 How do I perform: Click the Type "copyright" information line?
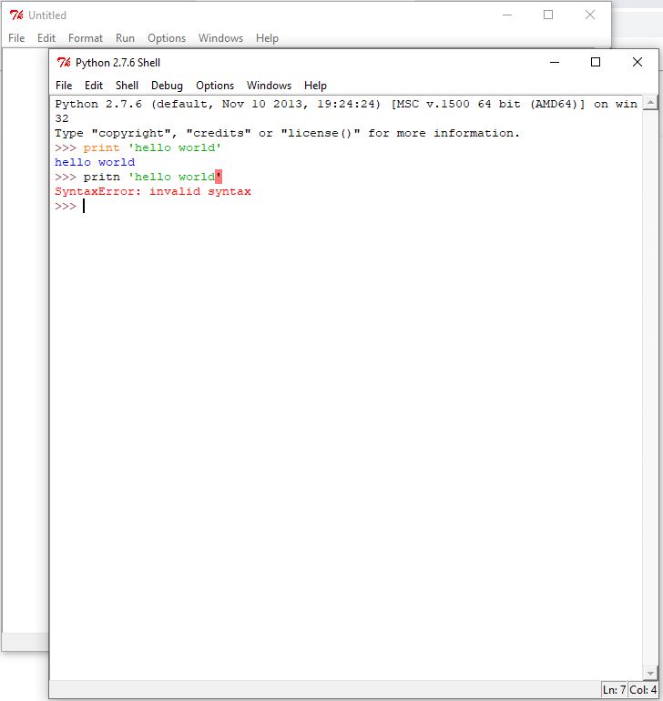click(x=287, y=133)
